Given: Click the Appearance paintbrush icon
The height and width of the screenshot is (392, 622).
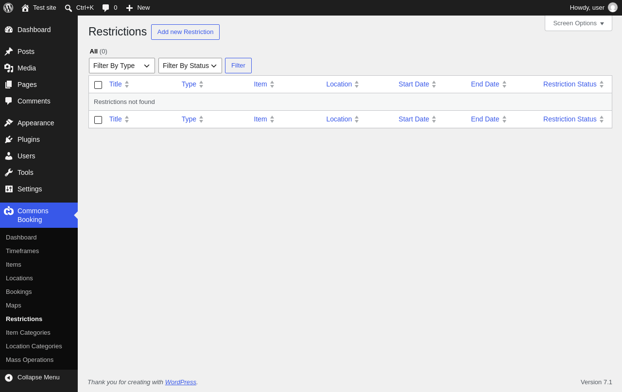Looking at the screenshot, I should [x=9, y=123].
